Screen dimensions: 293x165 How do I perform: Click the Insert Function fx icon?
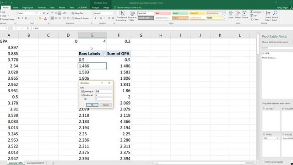pos(27,28)
